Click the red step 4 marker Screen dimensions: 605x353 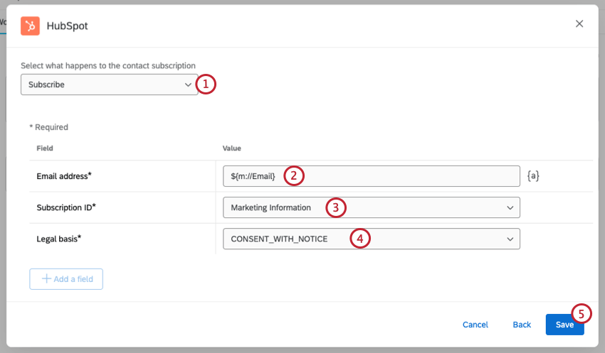click(360, 239)
